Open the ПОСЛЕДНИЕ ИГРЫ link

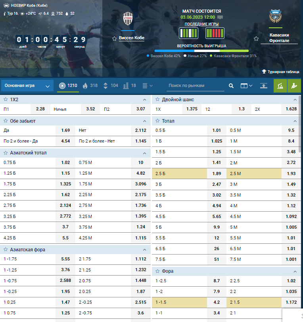[201, 24]
